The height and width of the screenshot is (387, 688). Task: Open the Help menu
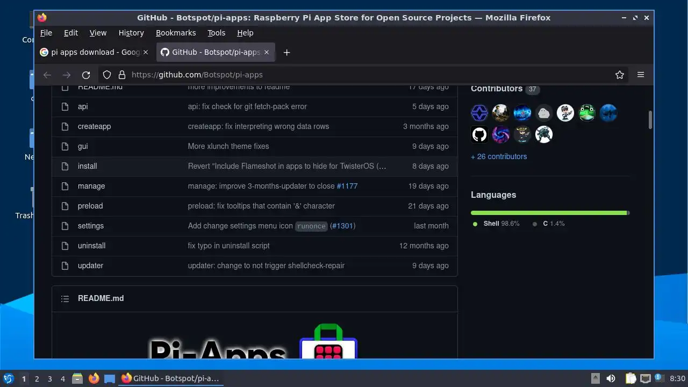tap(245, 33)
